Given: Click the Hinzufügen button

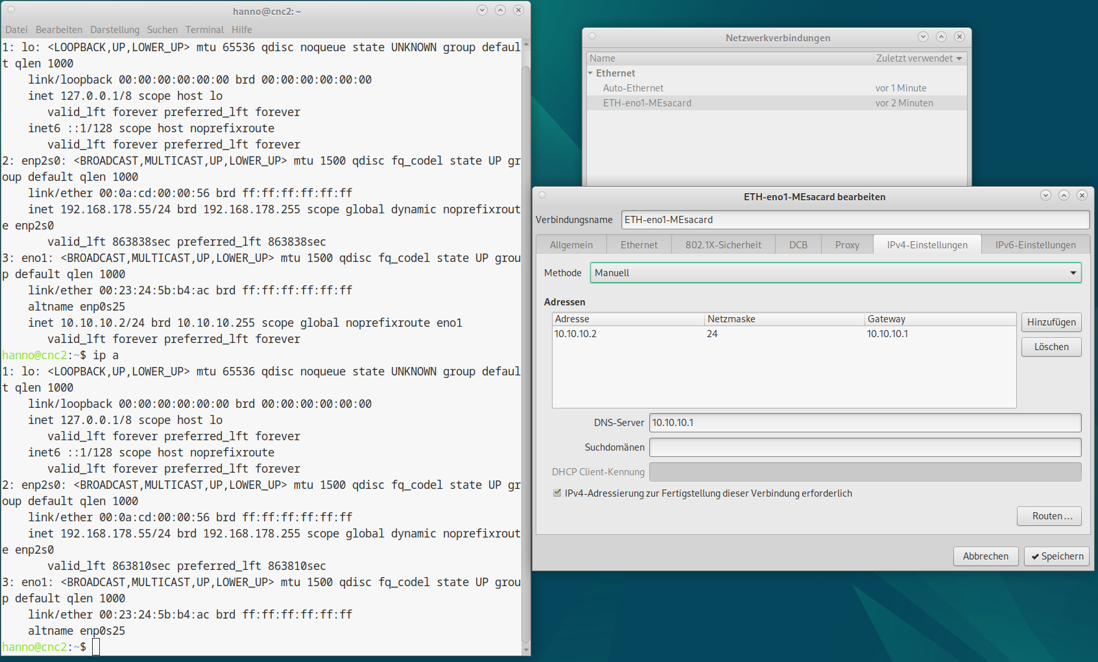Looking at the screenshot, I should click(x=1051, y=322).
